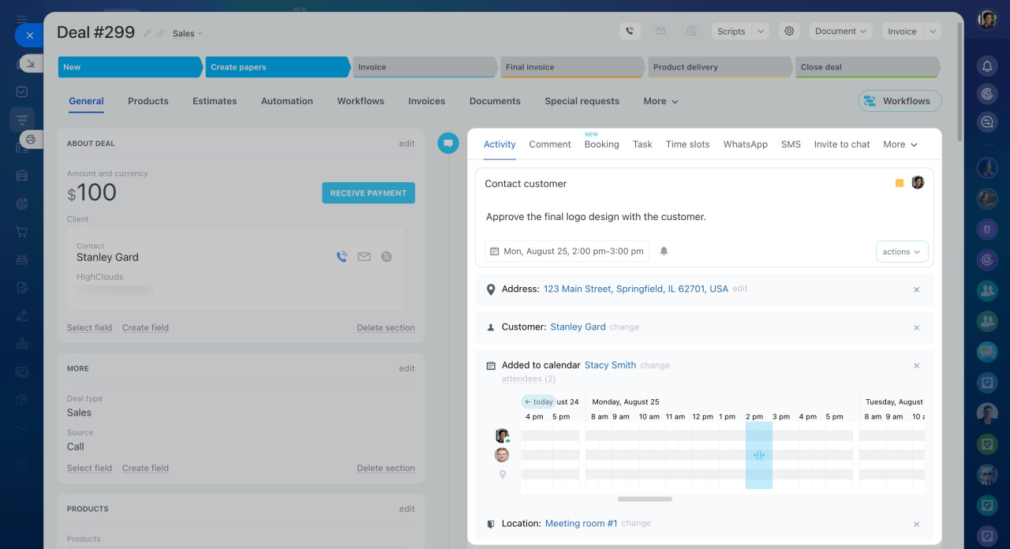Switch to the Products tab

click(148, 101)
